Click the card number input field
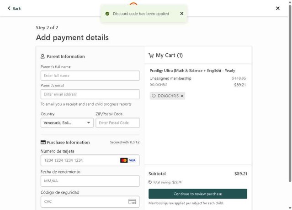The height and width of the screenshot is (210, 292). 80,160
